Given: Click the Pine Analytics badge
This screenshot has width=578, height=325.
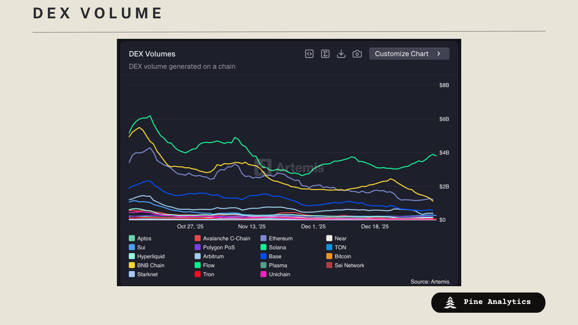Looking at the screenshot, I should point(488,302).
